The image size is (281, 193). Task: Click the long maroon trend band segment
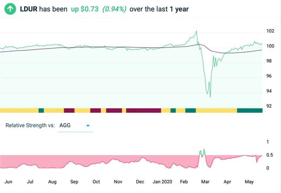[144, 111]
